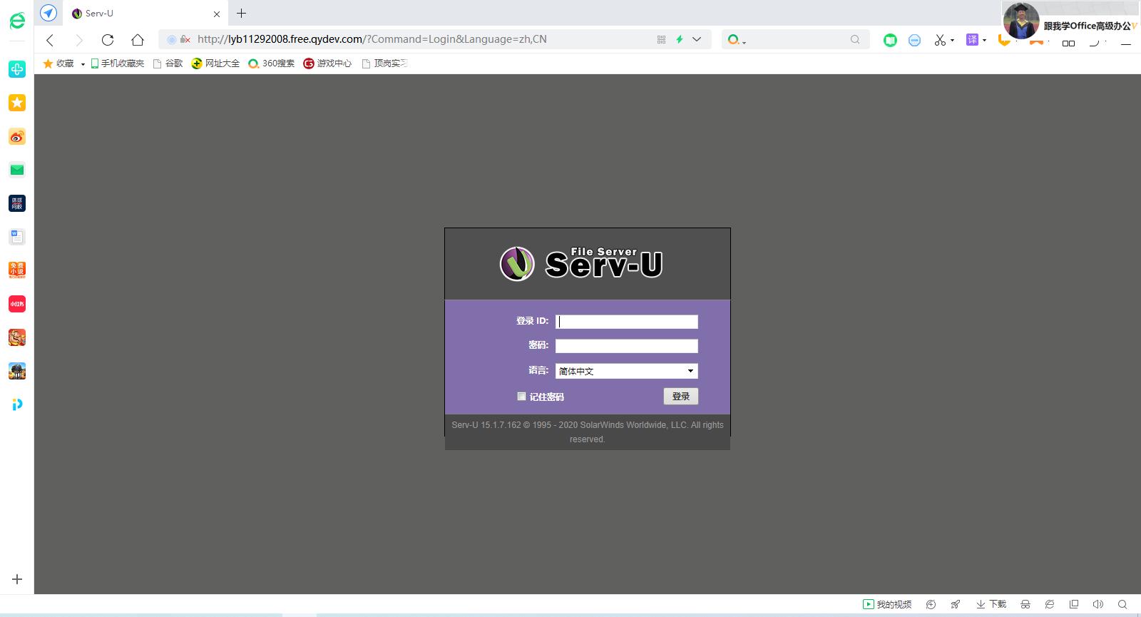
Task: Click the green lightning speed mode icon
Action: tap(680, 40)
